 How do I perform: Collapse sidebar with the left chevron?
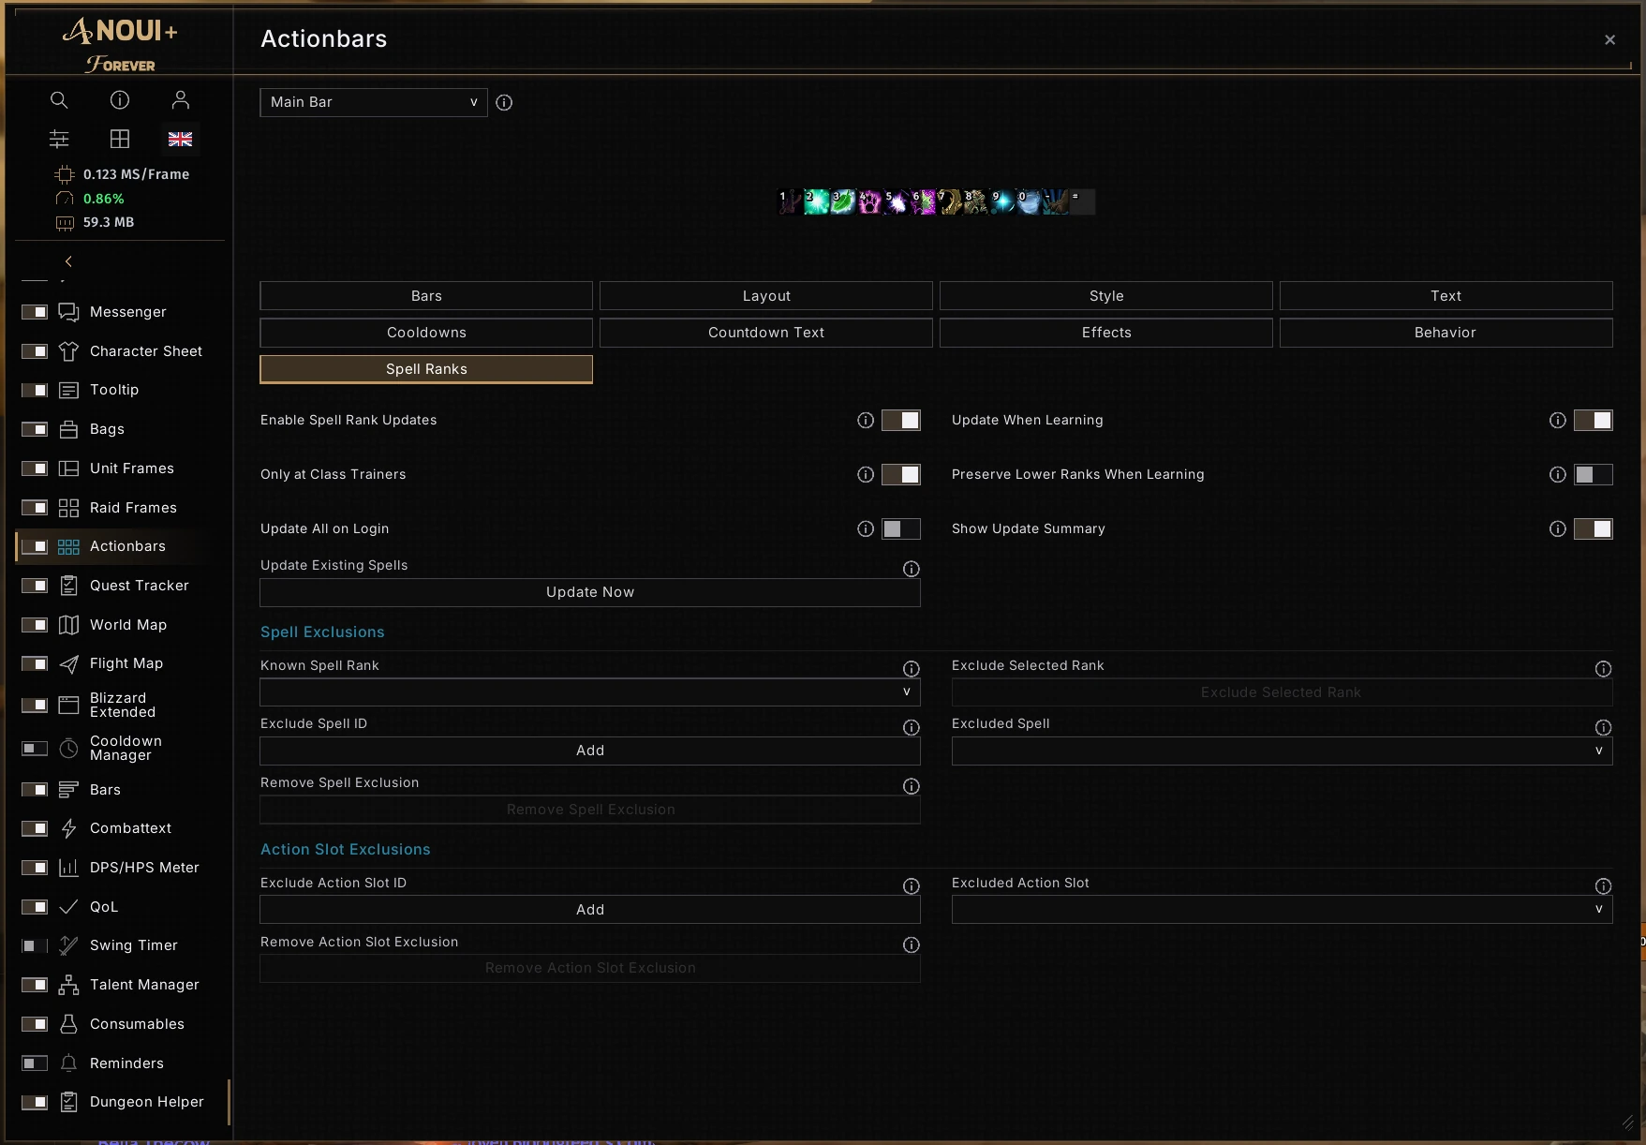(68, 261)
